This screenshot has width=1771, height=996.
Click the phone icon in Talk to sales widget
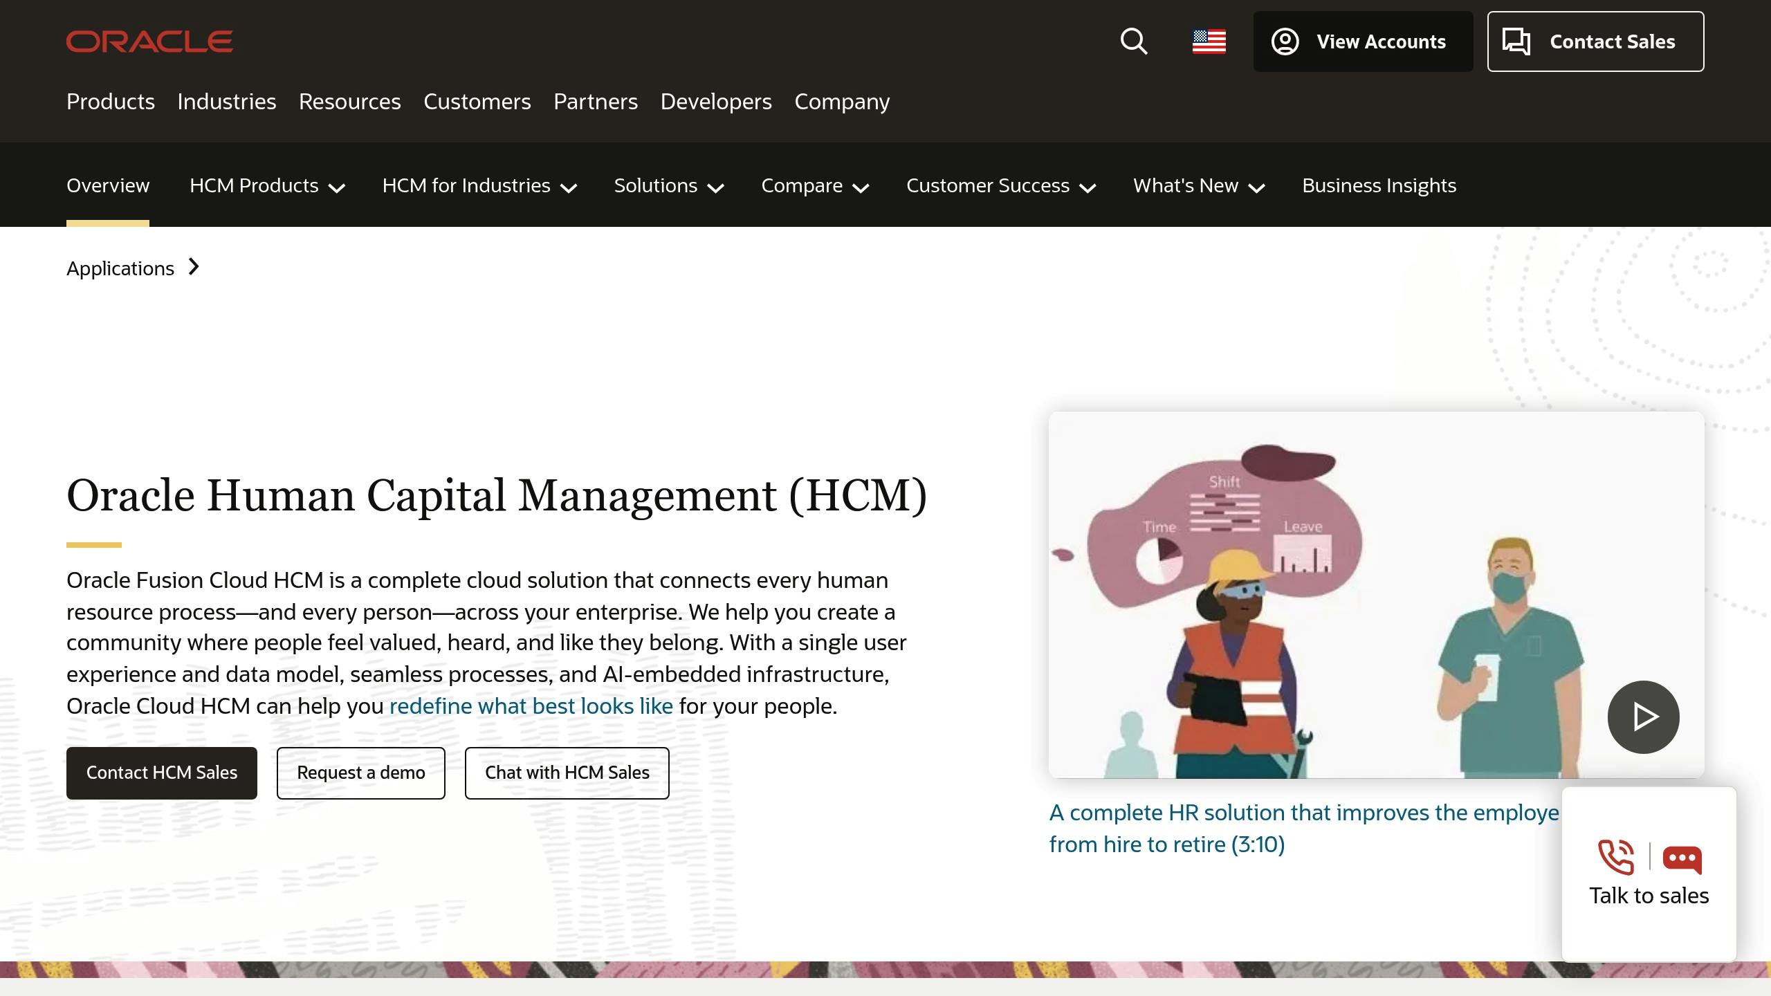[x=1617, y=858]
